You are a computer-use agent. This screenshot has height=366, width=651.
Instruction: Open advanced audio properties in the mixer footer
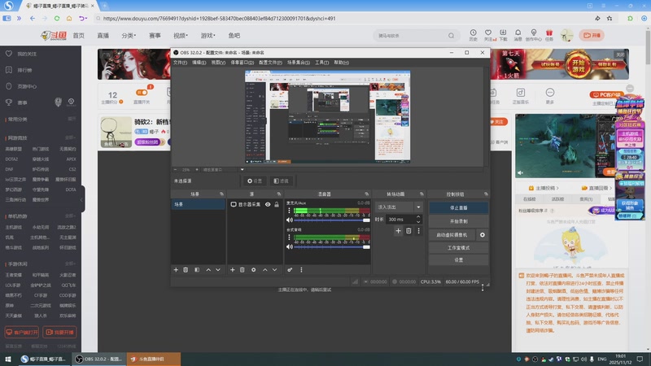coord(290,270)
